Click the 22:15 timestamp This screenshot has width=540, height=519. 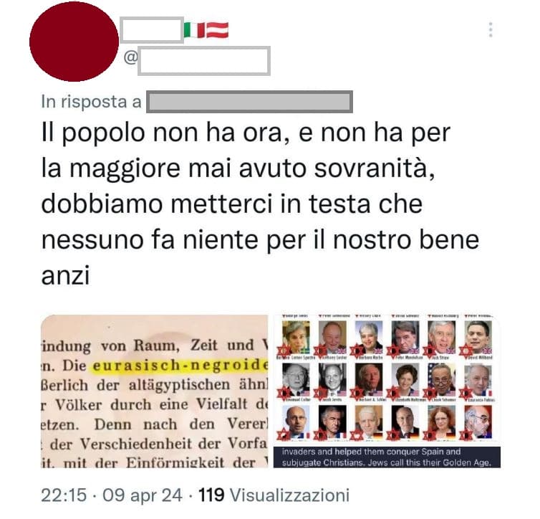(x=64, y=495)
